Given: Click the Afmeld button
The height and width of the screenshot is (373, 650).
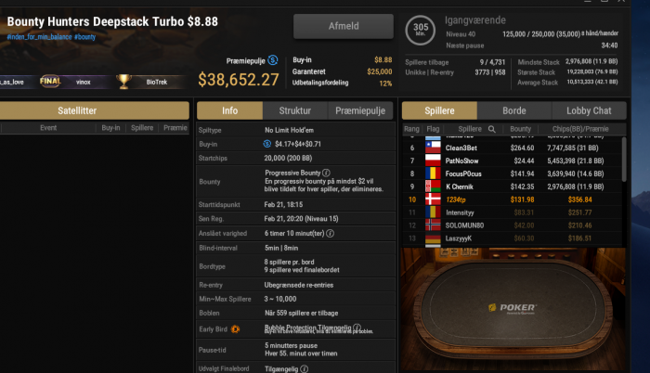Looking at the screenshot, I should click(x=344, y=26).
